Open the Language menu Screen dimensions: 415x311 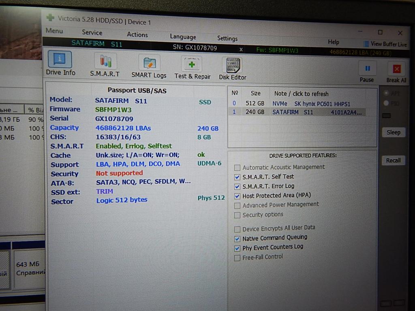tap(183, 36)
